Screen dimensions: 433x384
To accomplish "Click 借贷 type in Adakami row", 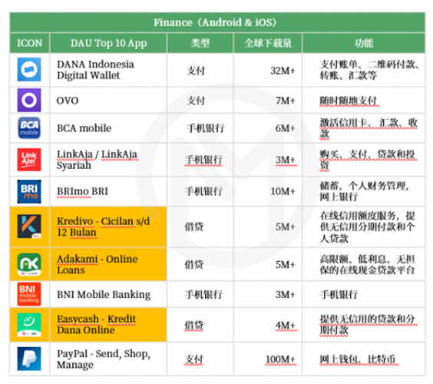I will tap(194, 264).
